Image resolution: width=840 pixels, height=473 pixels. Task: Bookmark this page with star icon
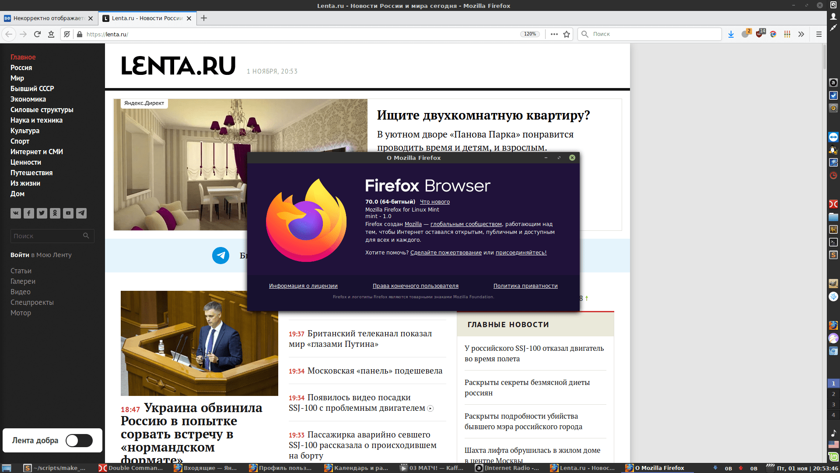click(567, 34)
